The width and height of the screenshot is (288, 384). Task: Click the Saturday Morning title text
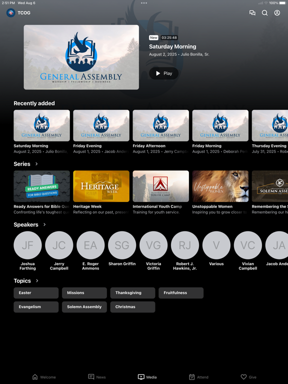(172, 46)
